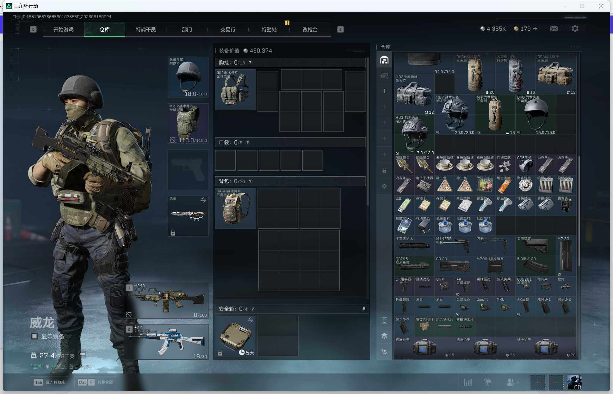613x394 pixels.
Task: Select the QBZ95战术枪管 barrel
Action: pyautogui.click(x=414, y=266)
